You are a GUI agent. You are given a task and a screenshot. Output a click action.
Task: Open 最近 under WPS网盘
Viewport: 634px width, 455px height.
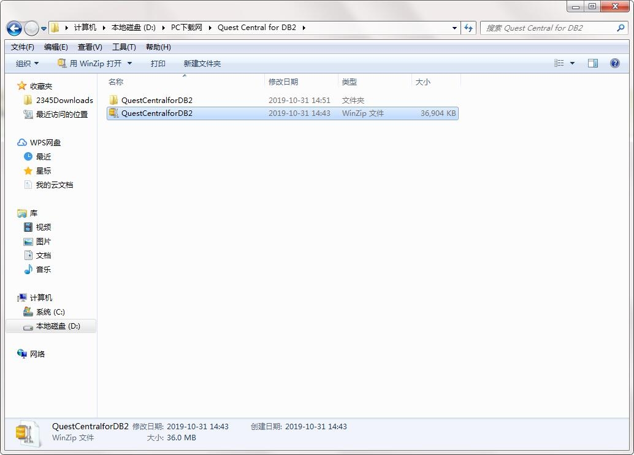37,156
